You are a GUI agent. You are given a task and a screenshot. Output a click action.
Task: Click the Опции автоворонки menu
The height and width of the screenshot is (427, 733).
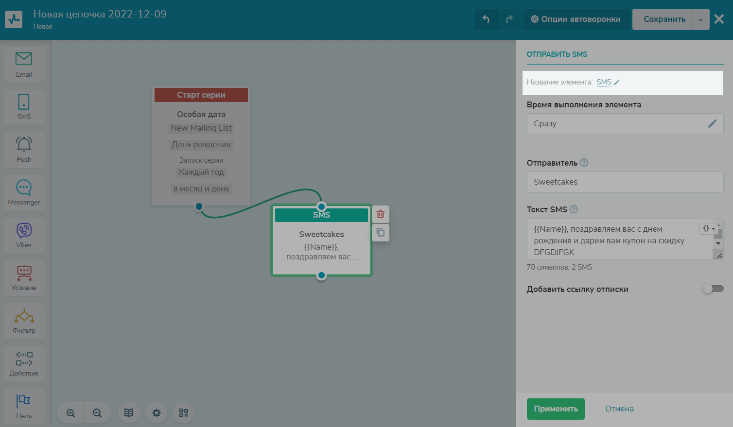(576, 19)
